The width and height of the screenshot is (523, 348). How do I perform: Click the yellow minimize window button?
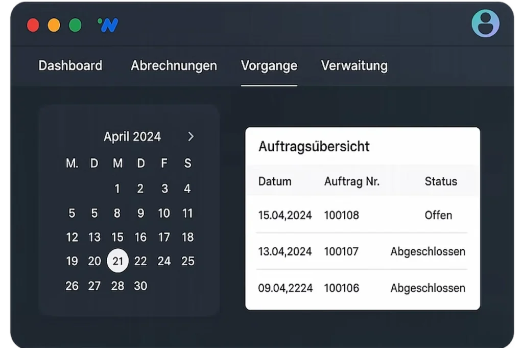click(x=54, y=25)
